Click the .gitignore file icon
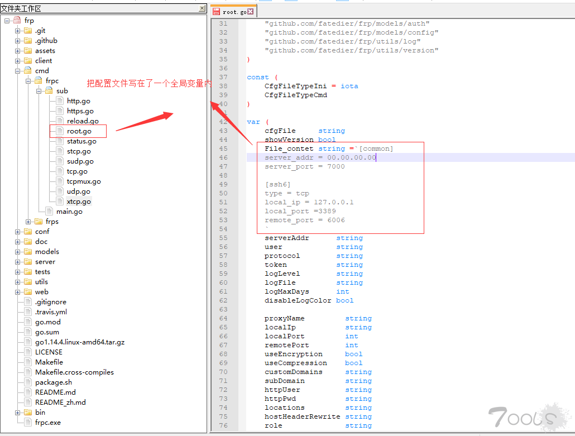This screenshot has width=575, height=436. pyautogui.click(x=28, y=302)
